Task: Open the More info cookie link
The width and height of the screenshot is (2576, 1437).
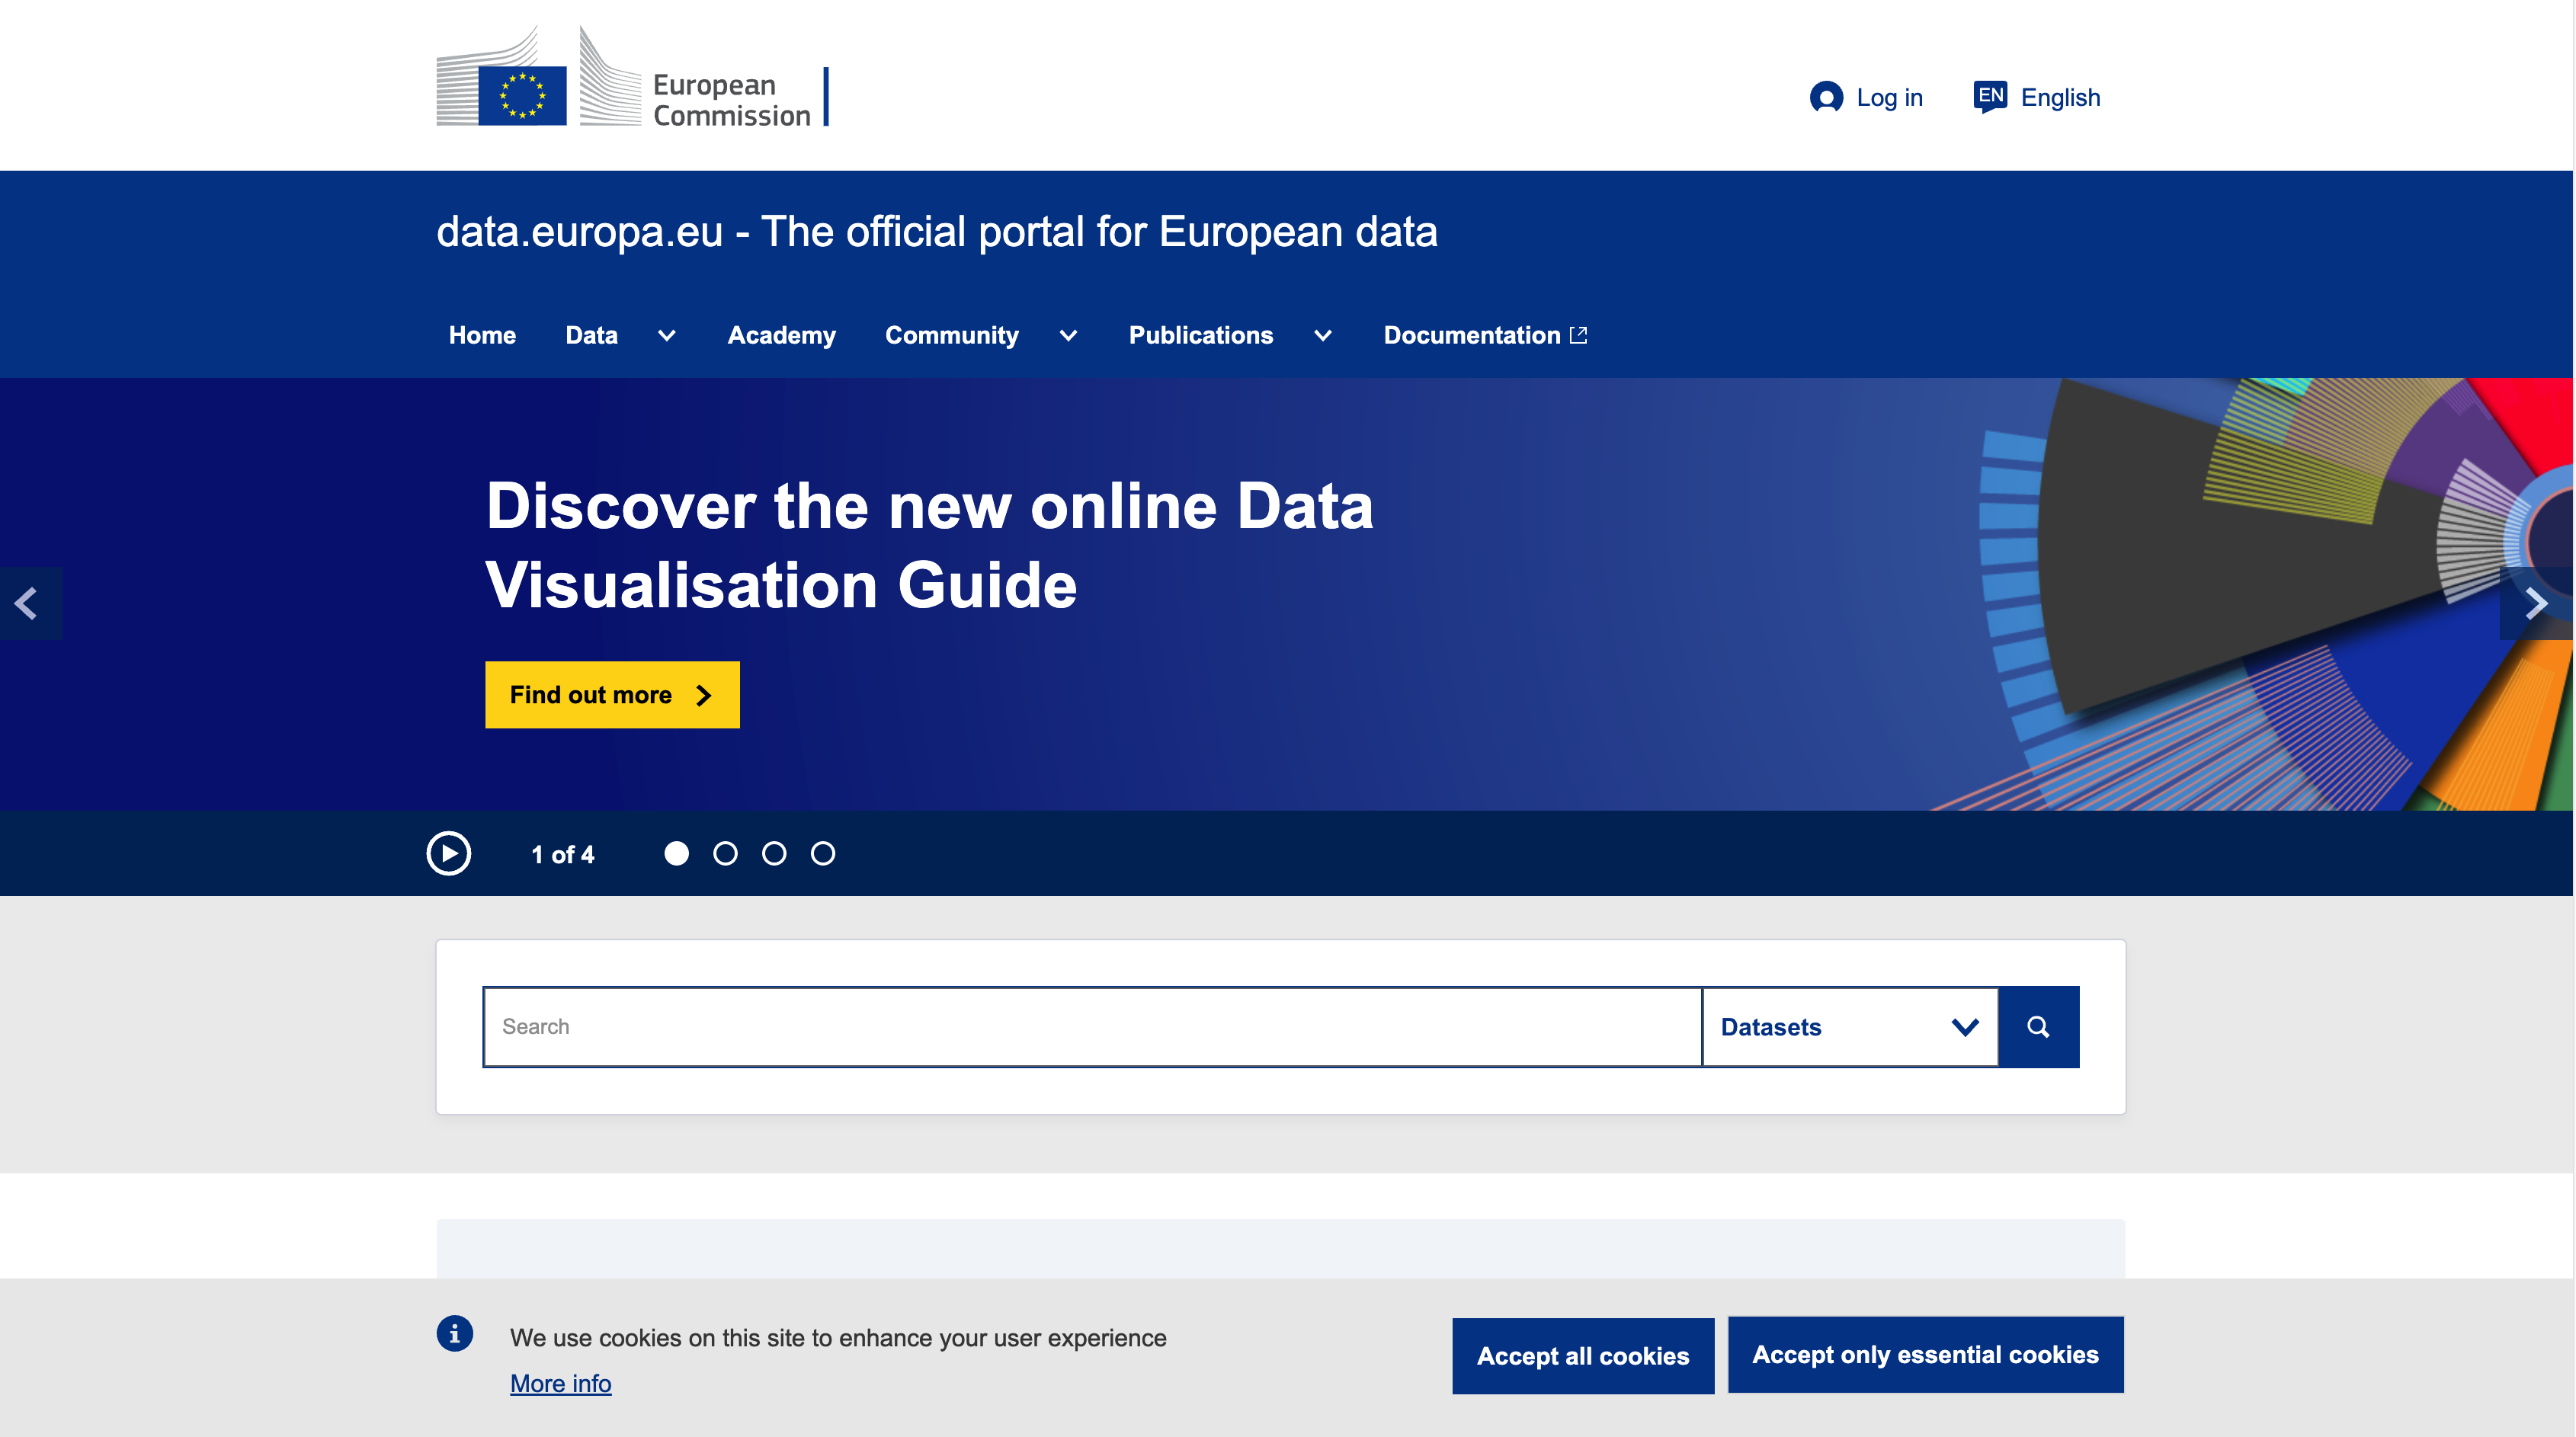Action: [x=560, y=1383]
